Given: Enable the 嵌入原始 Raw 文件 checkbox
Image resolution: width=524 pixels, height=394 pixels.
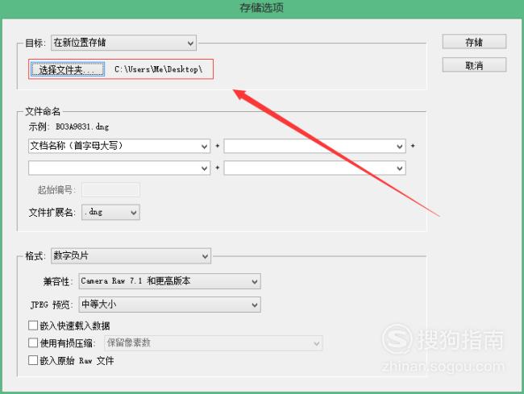Looking at the screenshot, I should coord(33,360).
